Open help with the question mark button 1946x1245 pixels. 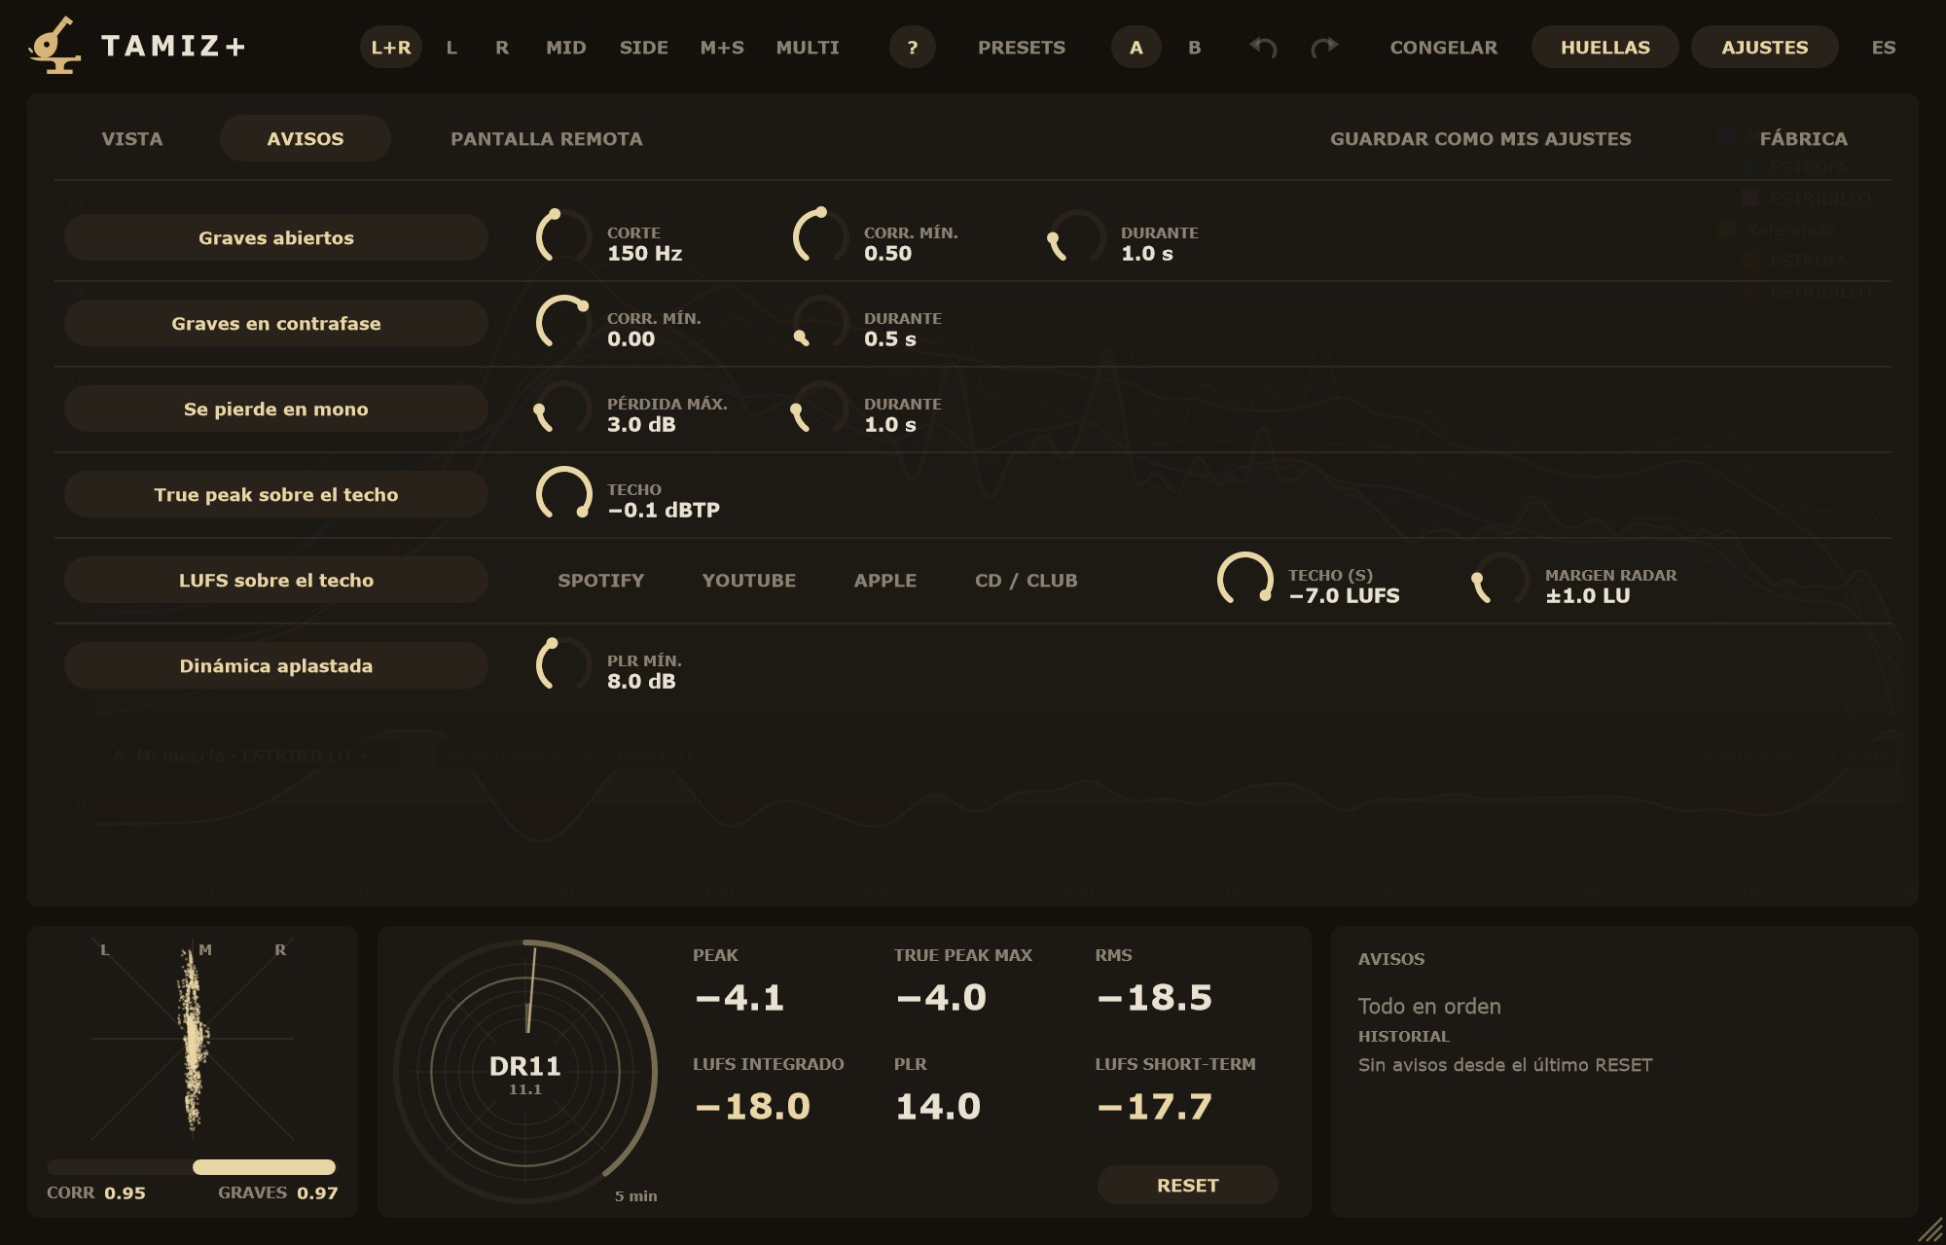point(912,47)
